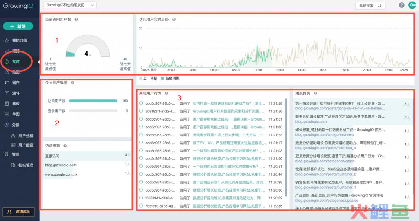Select circle for the 11:21:23 visit row
Image resolution: width=419 pixels, height=221 pixels.
coord(141,135)
